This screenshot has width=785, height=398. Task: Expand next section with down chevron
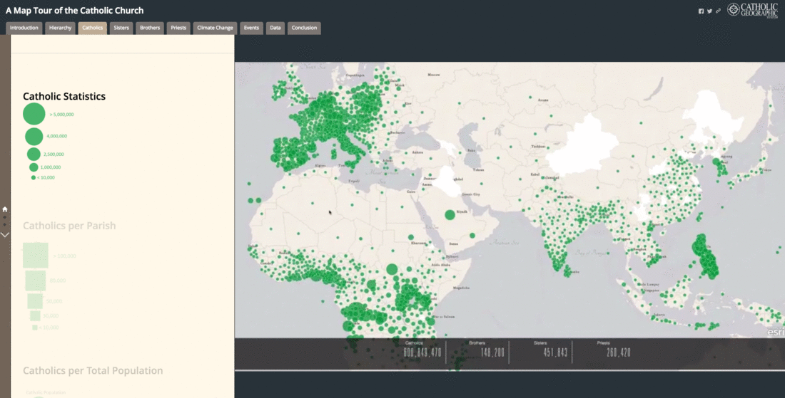click(5, 234)
